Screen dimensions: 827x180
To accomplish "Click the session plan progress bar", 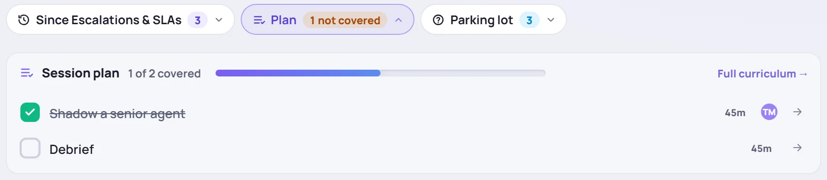I will [x=380, y=73].
